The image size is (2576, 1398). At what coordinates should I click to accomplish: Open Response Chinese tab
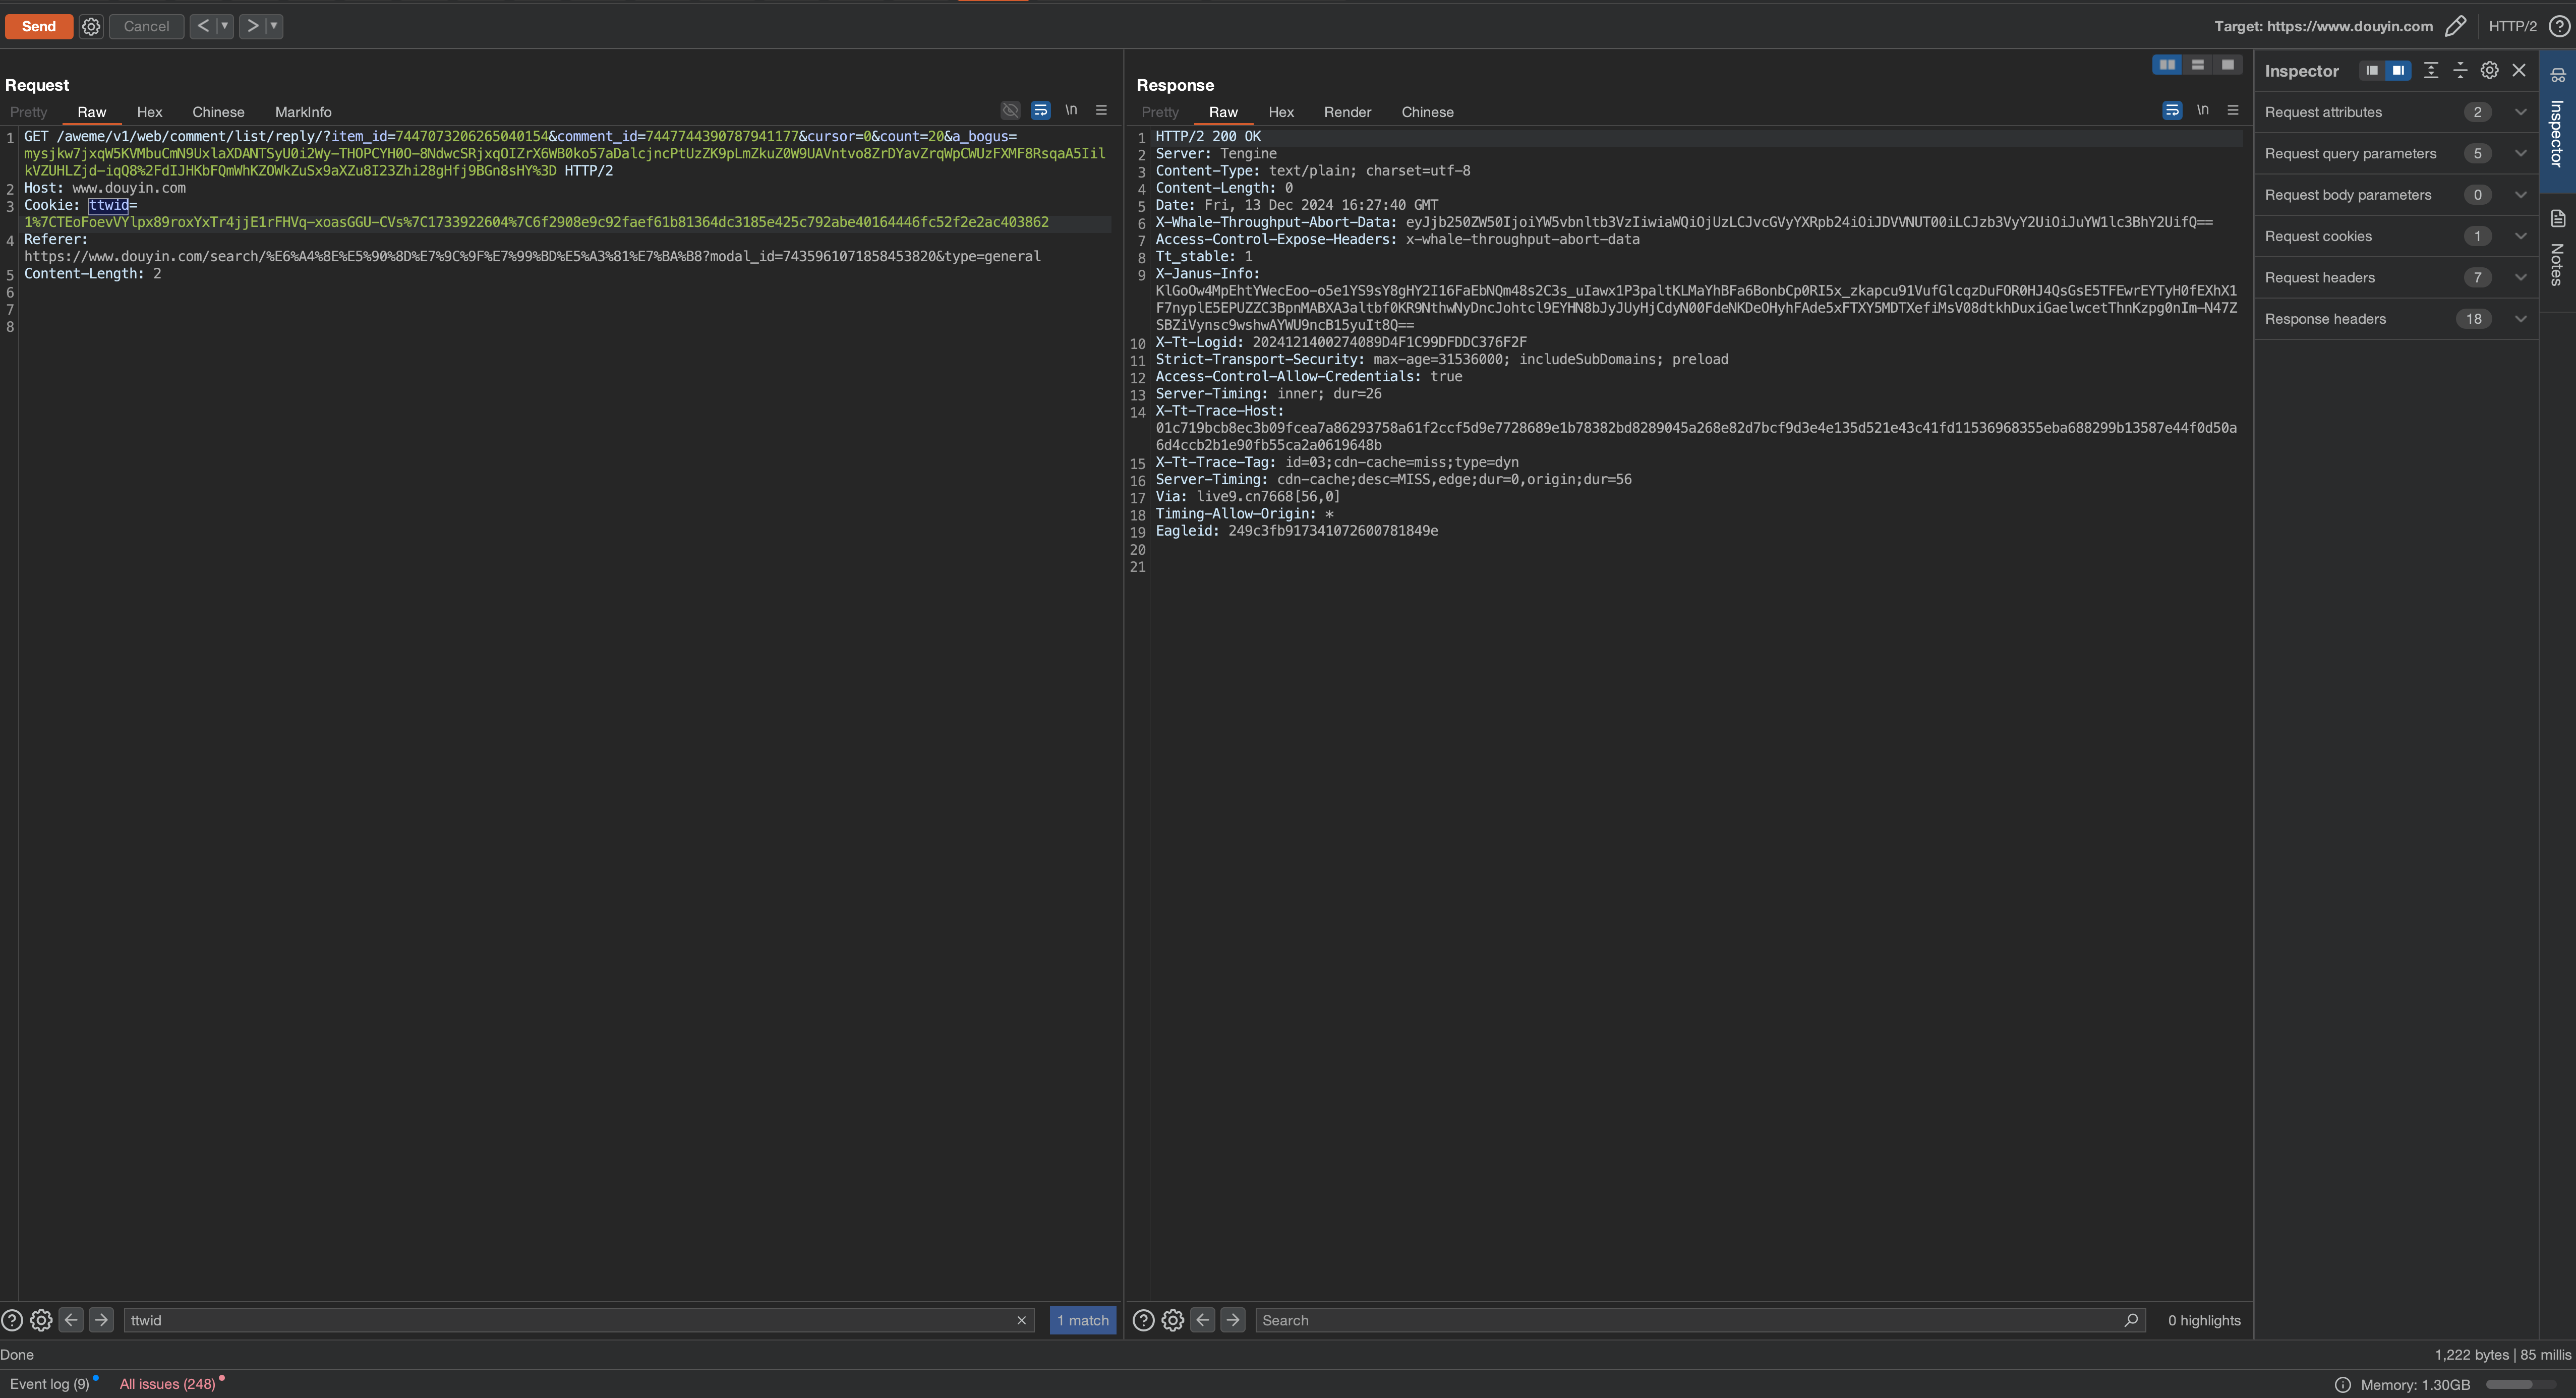coord(1427,112)
